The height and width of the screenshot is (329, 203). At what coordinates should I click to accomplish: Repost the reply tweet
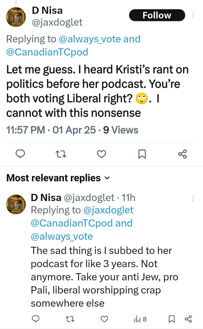(70, 319)
